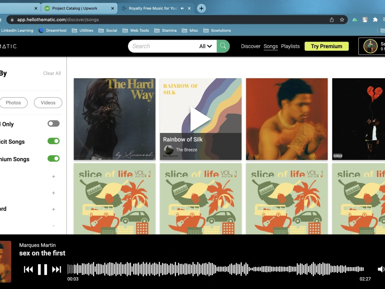Open the Misc bookmarks folder

[190, 30]
